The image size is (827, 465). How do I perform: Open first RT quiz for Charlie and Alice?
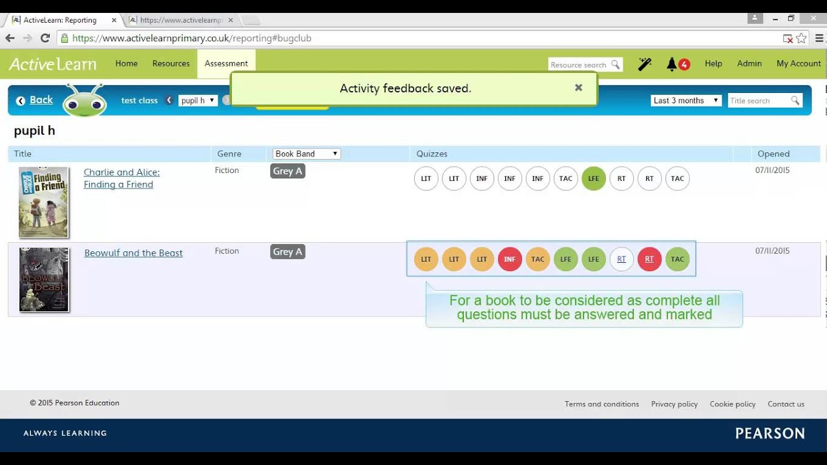click(x=622, y=179)
